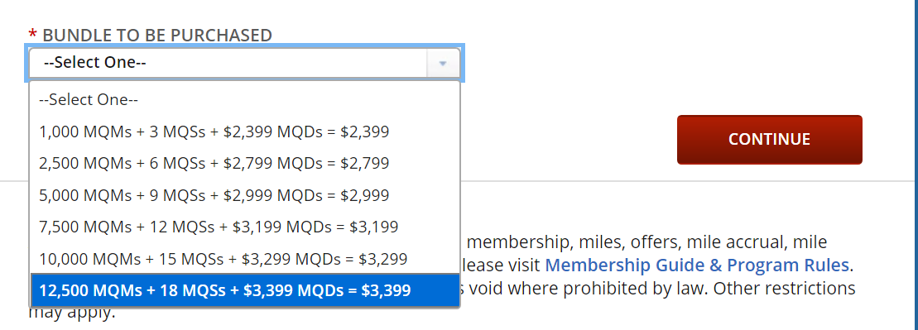This screenshot has height=330, width=918.
Task: Click the 'may apply.' text at bottom
Action: pos(72,313)
